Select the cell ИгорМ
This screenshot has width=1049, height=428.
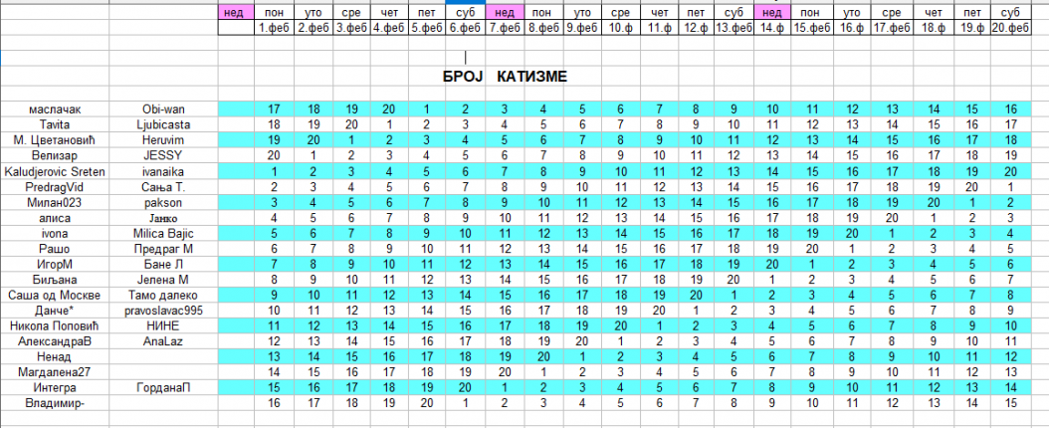pos(55,264)
